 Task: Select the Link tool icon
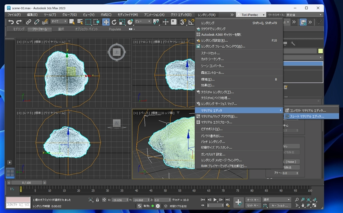point(28,22)
